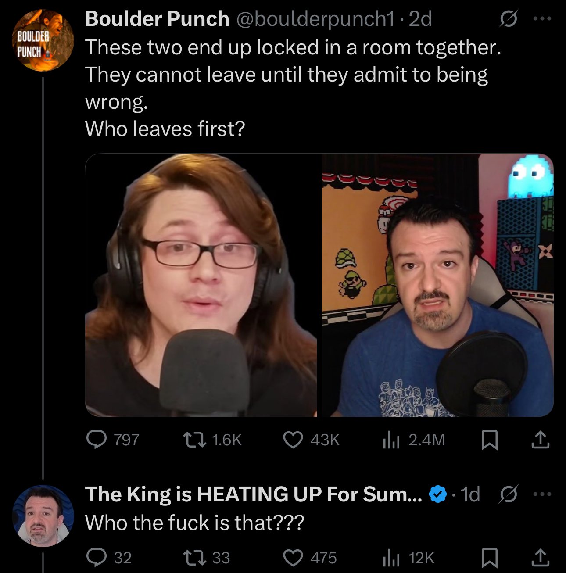Bookmark the reply tweet
Viewport: 566px width, 573px height.
pos(489,557)
